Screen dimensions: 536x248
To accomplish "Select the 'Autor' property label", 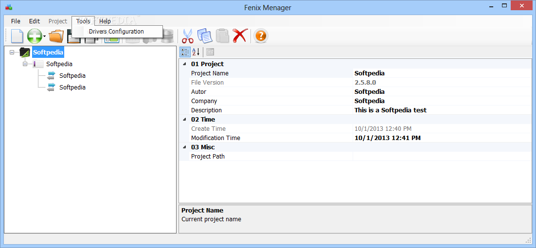I will (x=198, y=91).
